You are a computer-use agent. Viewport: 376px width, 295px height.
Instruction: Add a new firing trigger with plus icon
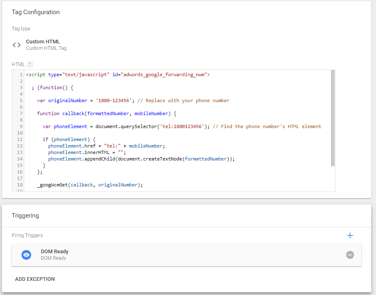[x=350, y=235]
